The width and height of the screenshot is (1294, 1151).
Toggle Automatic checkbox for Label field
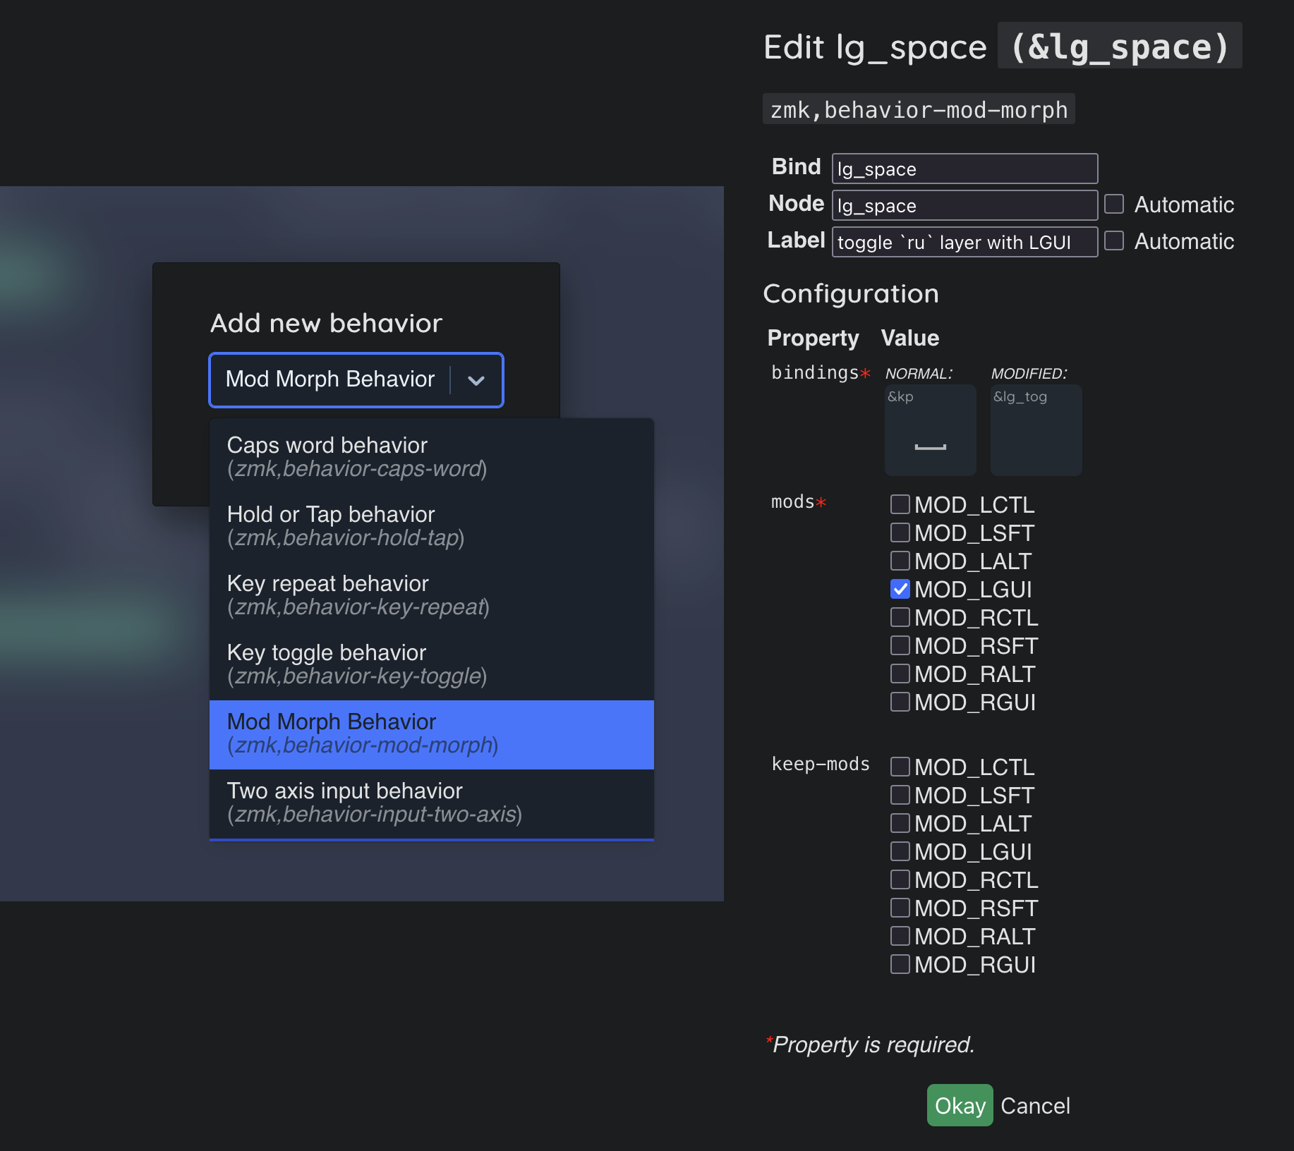click(x=1114, y=241)
